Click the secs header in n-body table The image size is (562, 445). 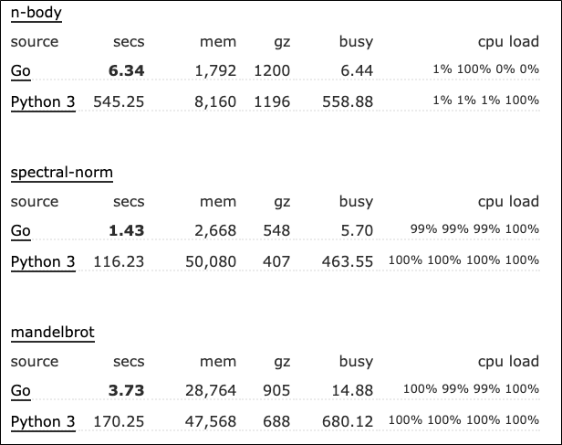coord(129,42)
